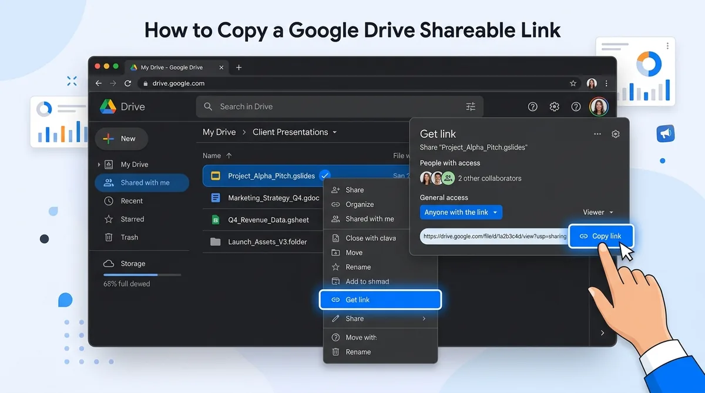This screenshot has height=393, width=705.
Task: Reload the drive.google.com page
Action: point(127,83)
